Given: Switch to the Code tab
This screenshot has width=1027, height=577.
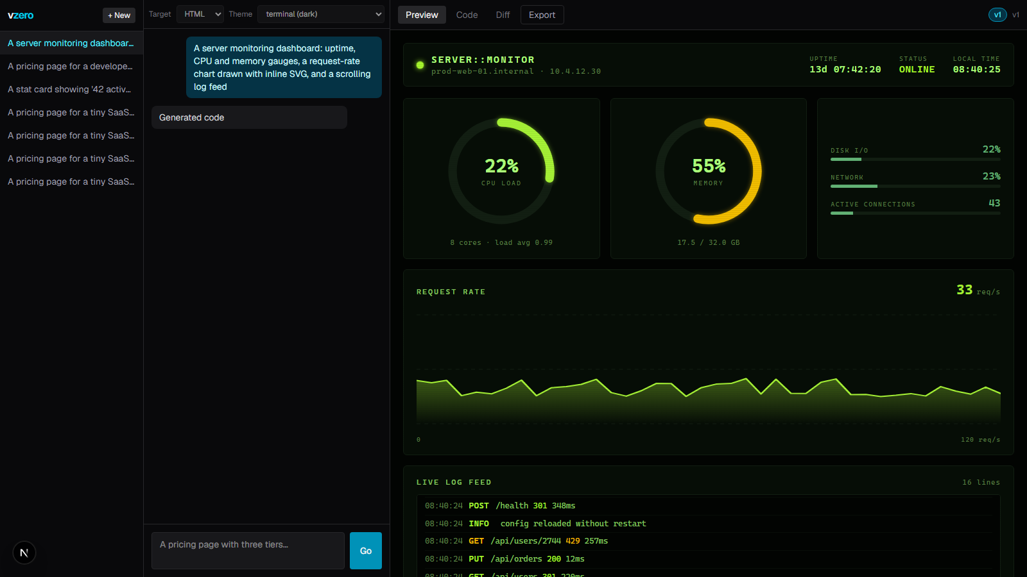Looking at the screenshot, I should (x=467, y=15).
